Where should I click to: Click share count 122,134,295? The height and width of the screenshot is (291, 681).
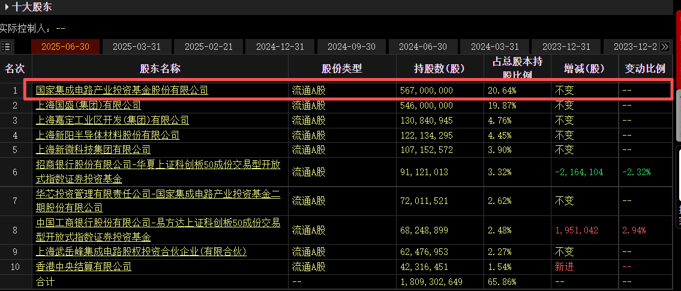point(427,135)
